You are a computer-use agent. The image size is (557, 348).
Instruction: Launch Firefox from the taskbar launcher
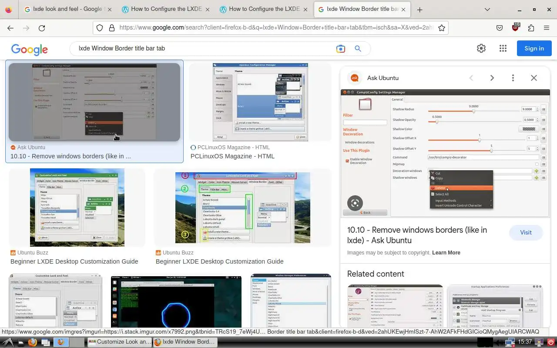pos(32,342)
